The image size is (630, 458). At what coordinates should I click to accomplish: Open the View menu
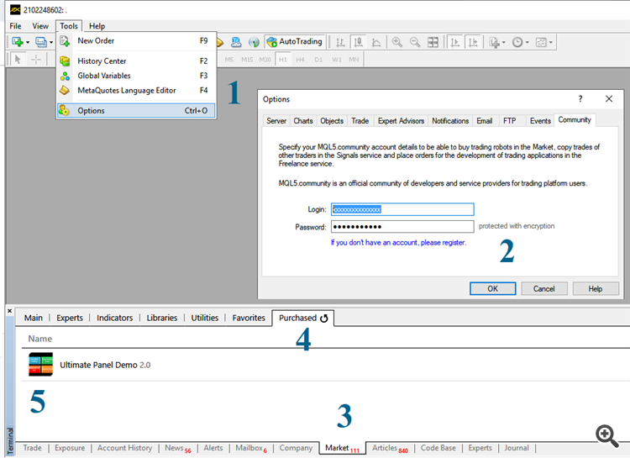coord(40,26)
